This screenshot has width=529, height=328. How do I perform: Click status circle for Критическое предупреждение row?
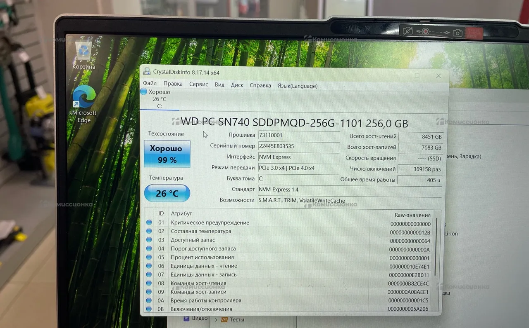point(149,223)
